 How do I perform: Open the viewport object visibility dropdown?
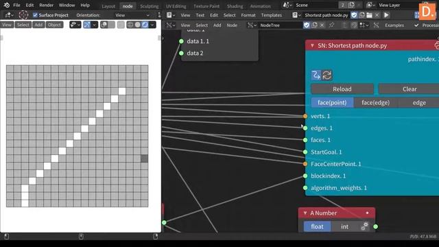pos(75,25)
